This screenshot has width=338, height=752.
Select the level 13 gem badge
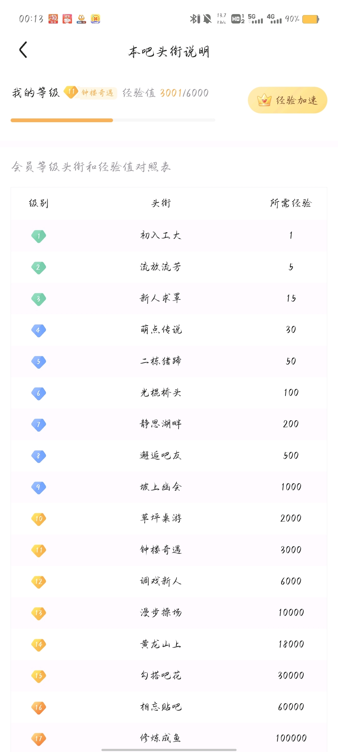point(38,613)
